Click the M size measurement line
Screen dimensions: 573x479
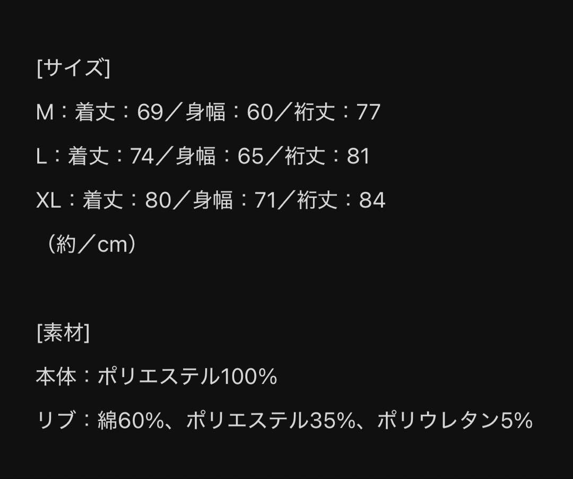coord(209,112)
